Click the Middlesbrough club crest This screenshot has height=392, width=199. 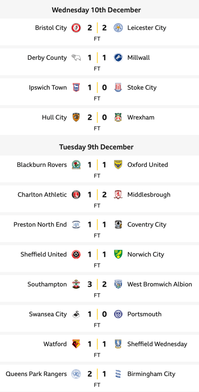pyautogui.click(x=118, y=195)
